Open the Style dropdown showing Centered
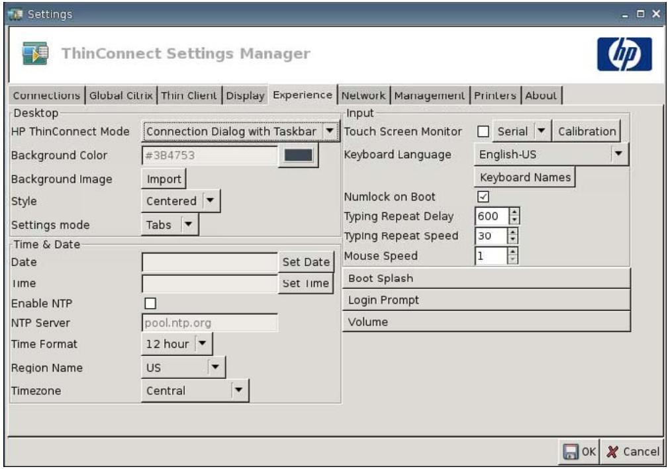The width and height of the screenshot is (668, 469). (x=181, y=201)
